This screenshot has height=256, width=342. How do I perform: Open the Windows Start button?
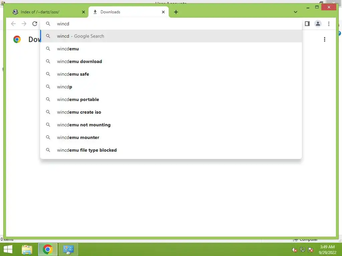[8, 249]
